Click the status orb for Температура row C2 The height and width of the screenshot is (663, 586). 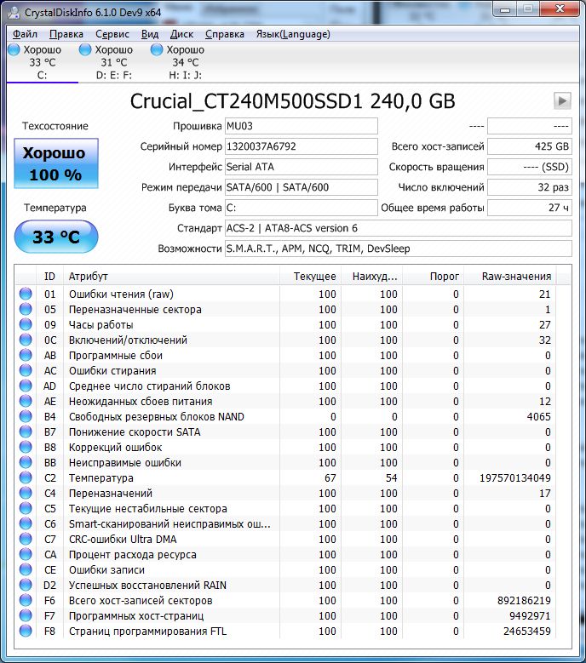(26, 477)
